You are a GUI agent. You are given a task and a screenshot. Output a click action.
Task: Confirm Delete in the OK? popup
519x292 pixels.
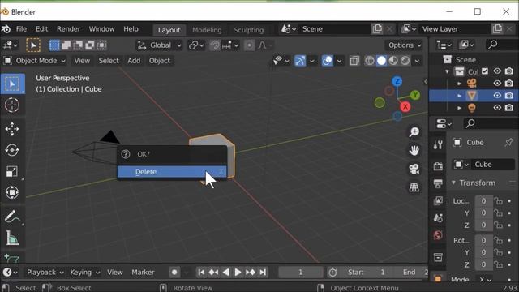click(x=172, y=171)
